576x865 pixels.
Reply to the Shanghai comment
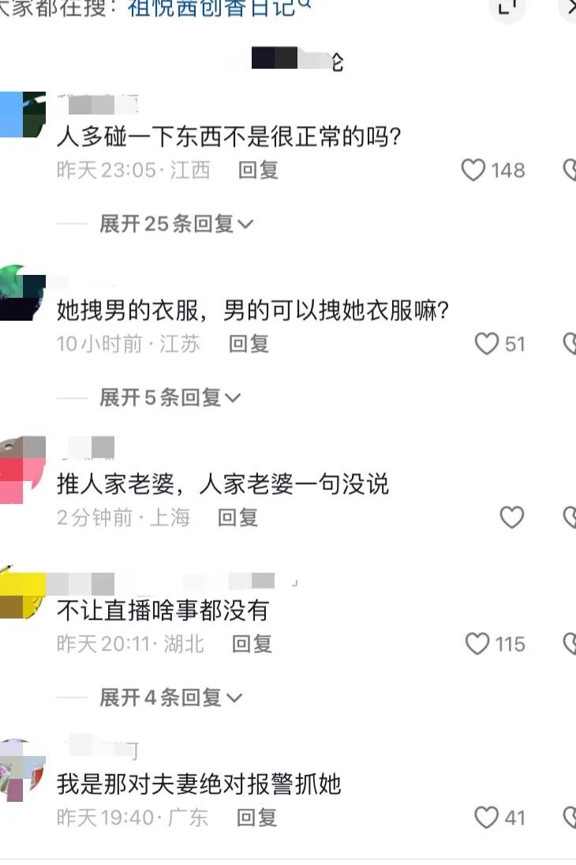click(238, 517)
